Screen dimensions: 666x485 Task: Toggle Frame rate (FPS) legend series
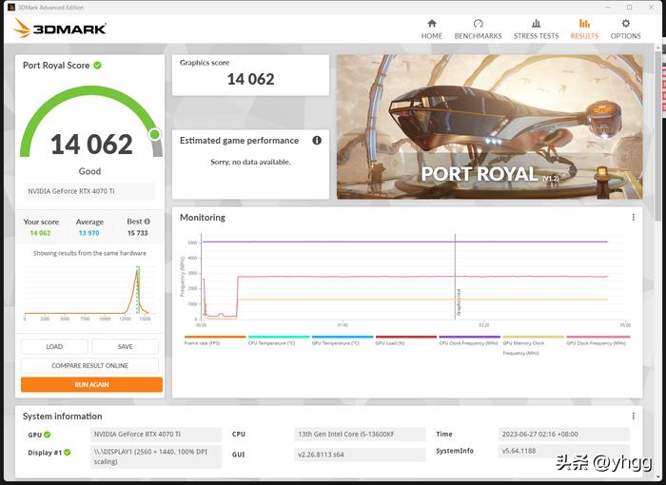(x=215, y=340)
